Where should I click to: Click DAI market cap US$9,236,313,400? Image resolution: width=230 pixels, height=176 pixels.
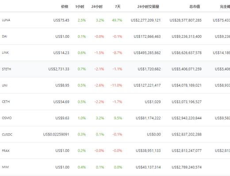187,37
